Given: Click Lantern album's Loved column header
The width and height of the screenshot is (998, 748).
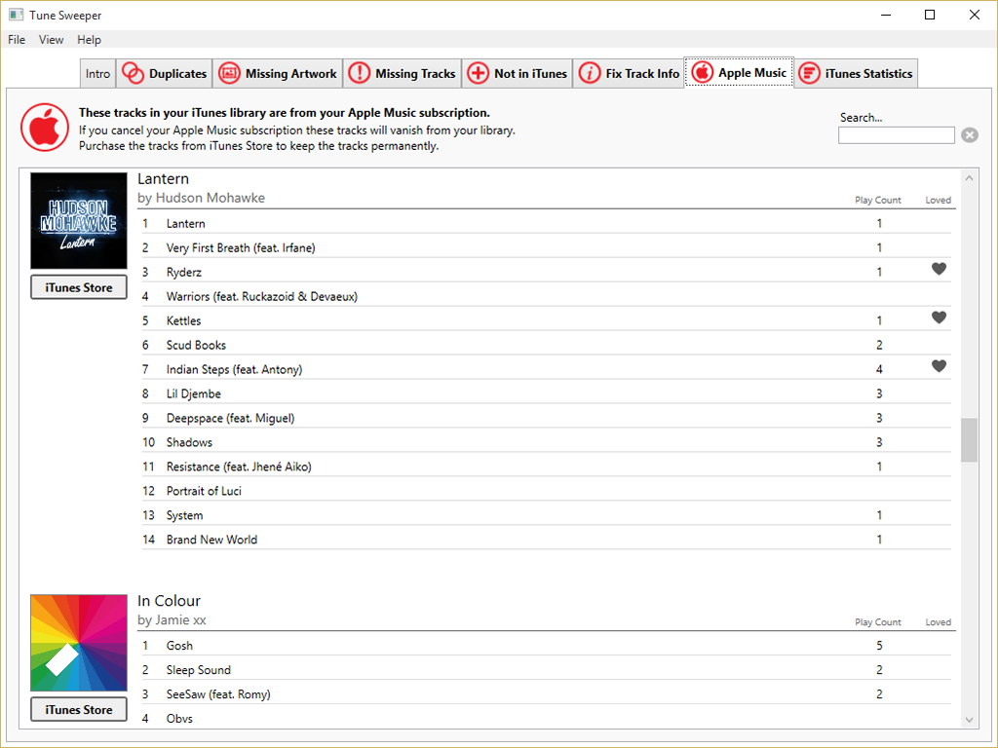Looking at the screenshot, I should [939, 200].
